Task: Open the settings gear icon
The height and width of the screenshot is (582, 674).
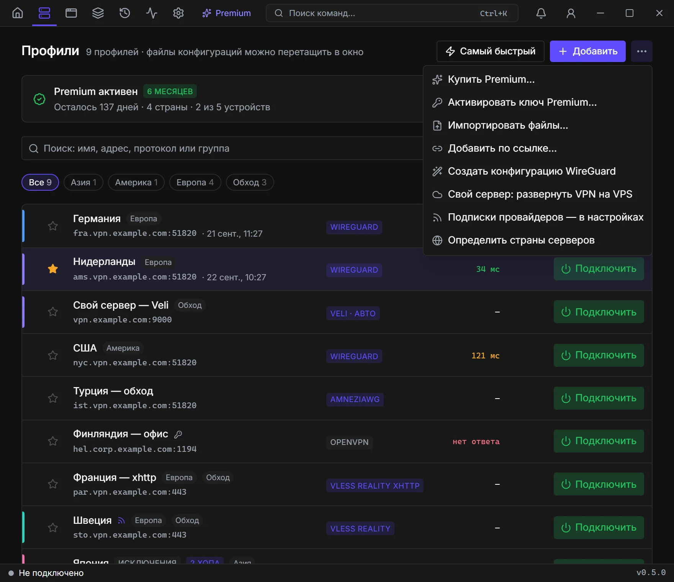Action: (178, 13)
